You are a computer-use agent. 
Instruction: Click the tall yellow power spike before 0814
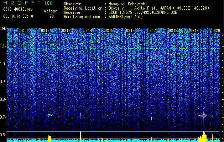[80, 136]
